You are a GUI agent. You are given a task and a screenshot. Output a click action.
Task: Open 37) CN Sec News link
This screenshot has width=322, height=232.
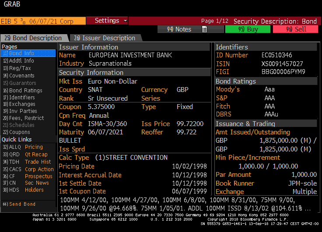pyautogui.click(x=26, y=183)
